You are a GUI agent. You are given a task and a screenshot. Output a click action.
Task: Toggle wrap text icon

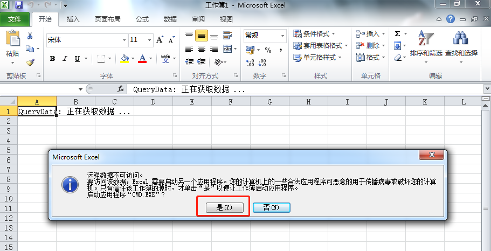(x=227, y=36)
